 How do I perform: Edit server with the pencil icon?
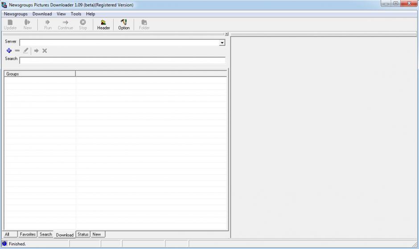(x=26, y=51)
